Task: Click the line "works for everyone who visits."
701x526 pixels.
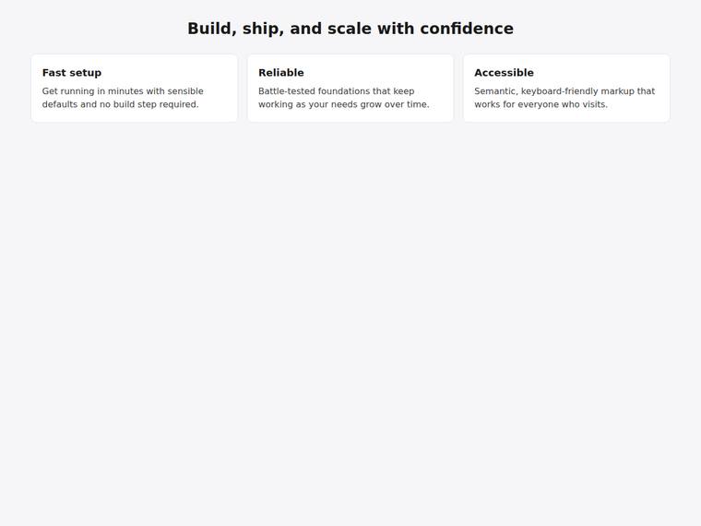Action: [541, 104]
